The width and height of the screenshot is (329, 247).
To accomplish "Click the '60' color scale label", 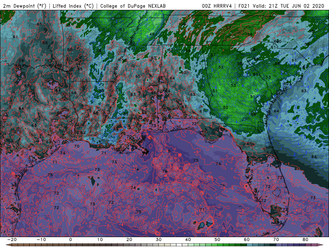I will (247, 240).
